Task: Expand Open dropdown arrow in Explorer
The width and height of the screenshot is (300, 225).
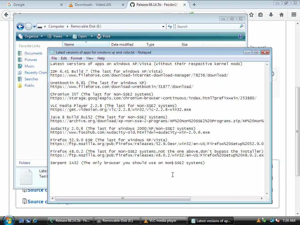Action: click(x=92, y=36)
